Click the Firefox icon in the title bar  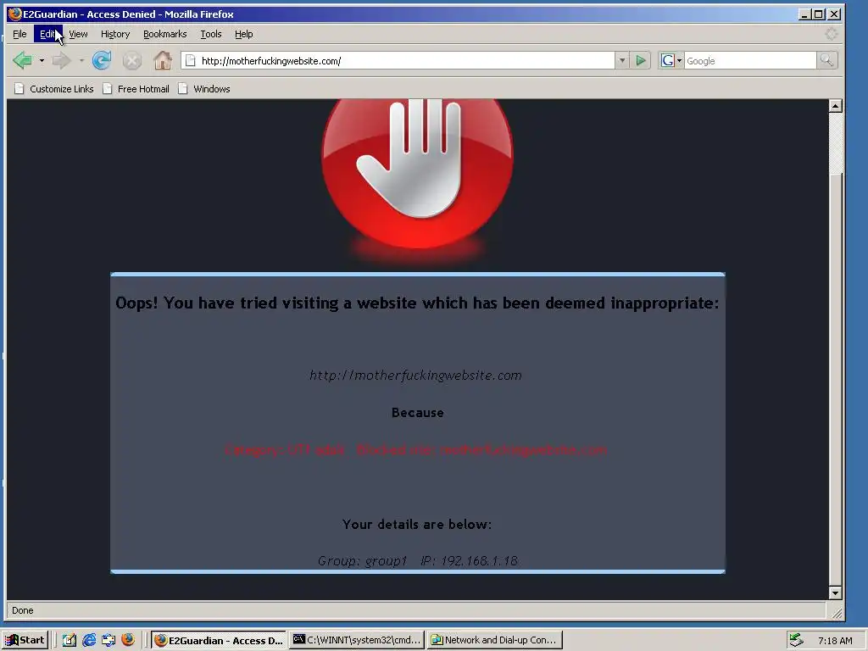[15, 14]
